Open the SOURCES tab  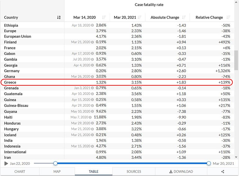134,172
